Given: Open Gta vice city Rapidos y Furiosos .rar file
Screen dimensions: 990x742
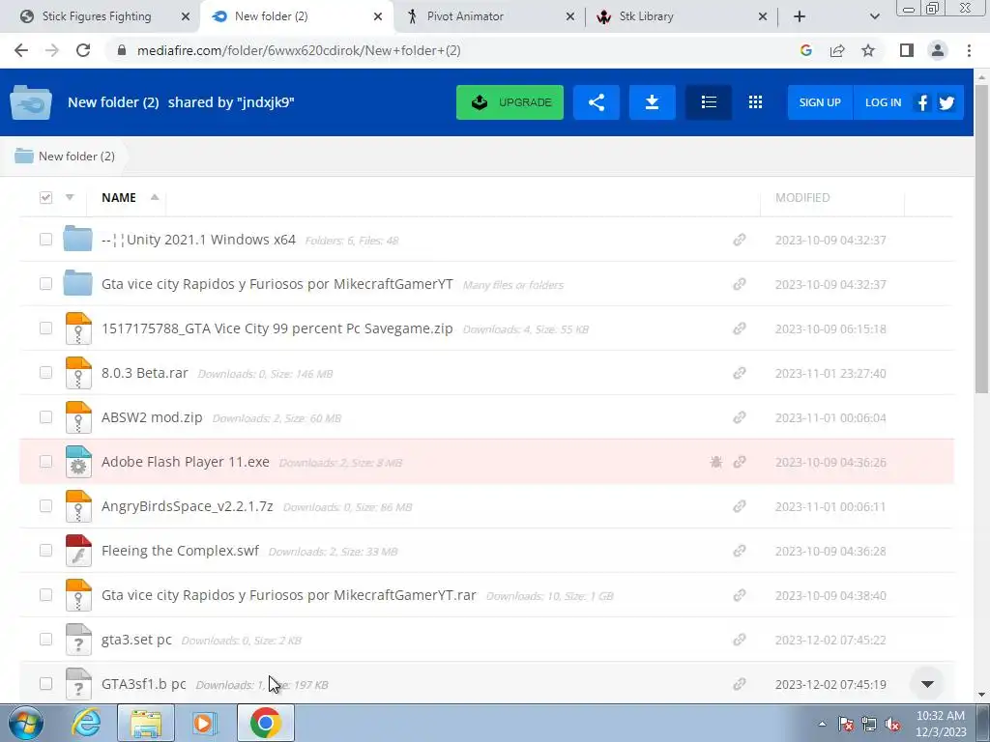Looking at the screenshot, I should click(288, 595).
